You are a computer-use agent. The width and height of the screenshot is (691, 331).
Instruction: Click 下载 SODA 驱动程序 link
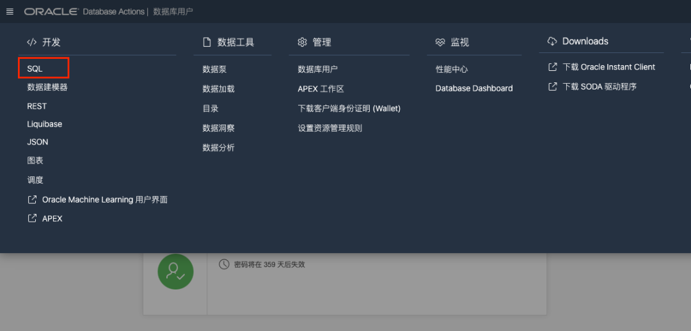tap(600, 86)
